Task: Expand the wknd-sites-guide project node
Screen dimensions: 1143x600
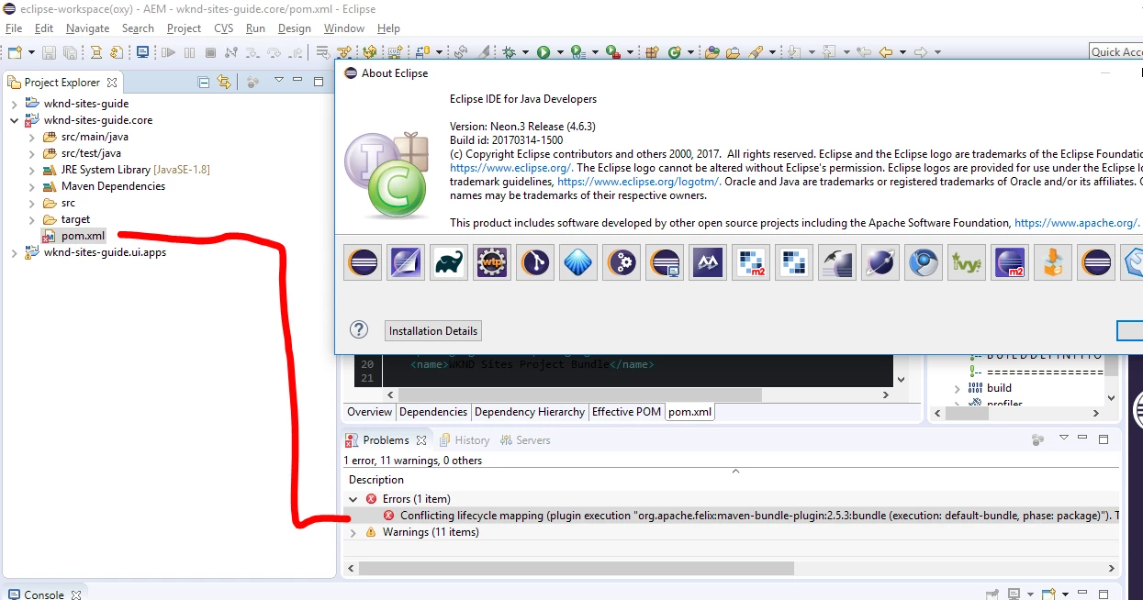Action: [14, 104]
